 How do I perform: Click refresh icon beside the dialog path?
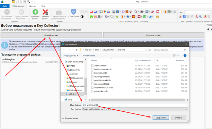point(149,50)
